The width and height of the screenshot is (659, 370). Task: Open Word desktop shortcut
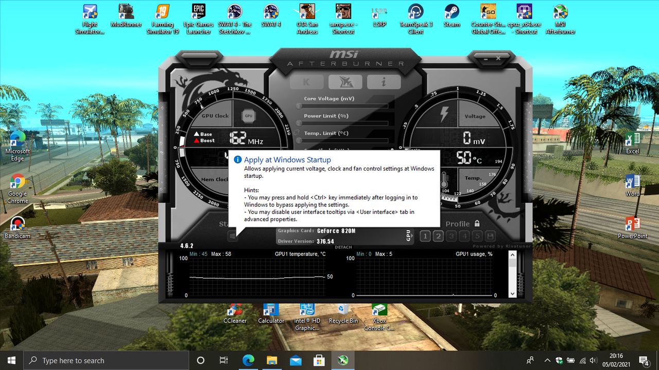633,185
